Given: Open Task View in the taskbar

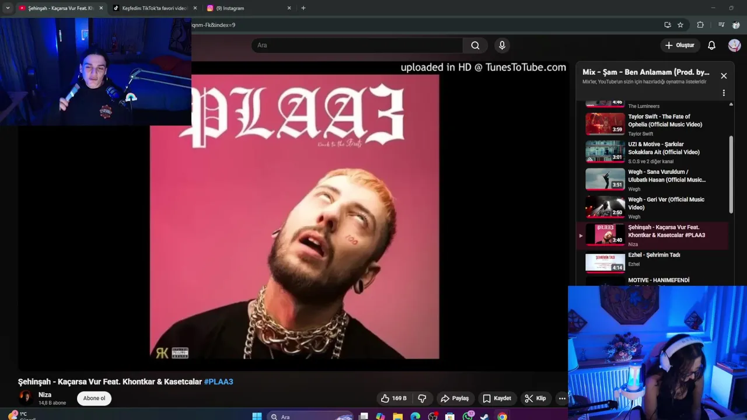Looking at the screenshot, I should [363, 416].
